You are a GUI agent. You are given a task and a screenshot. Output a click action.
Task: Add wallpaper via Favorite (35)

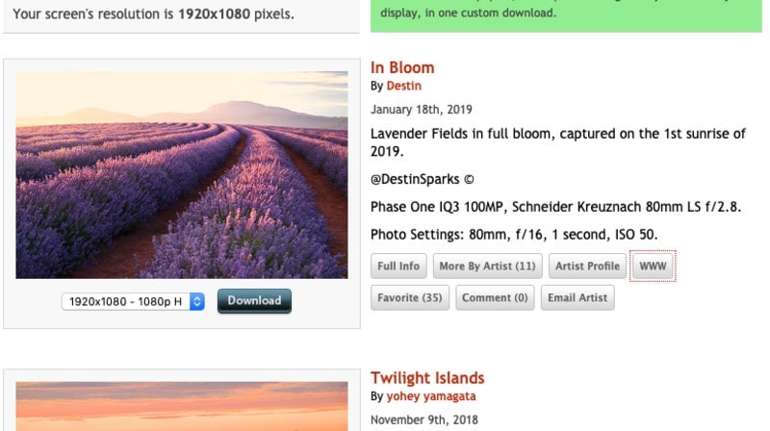coord(410,298)
